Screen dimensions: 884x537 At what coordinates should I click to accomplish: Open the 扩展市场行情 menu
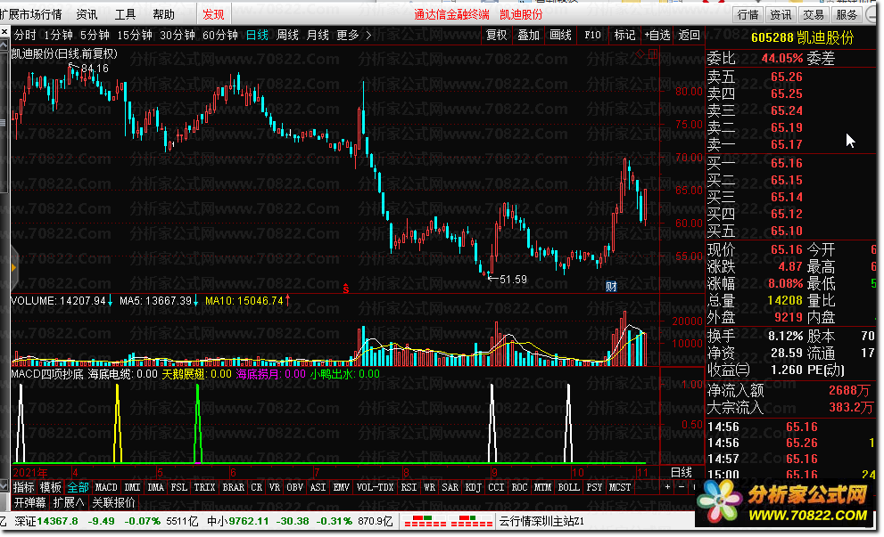[x=31, y=14]
